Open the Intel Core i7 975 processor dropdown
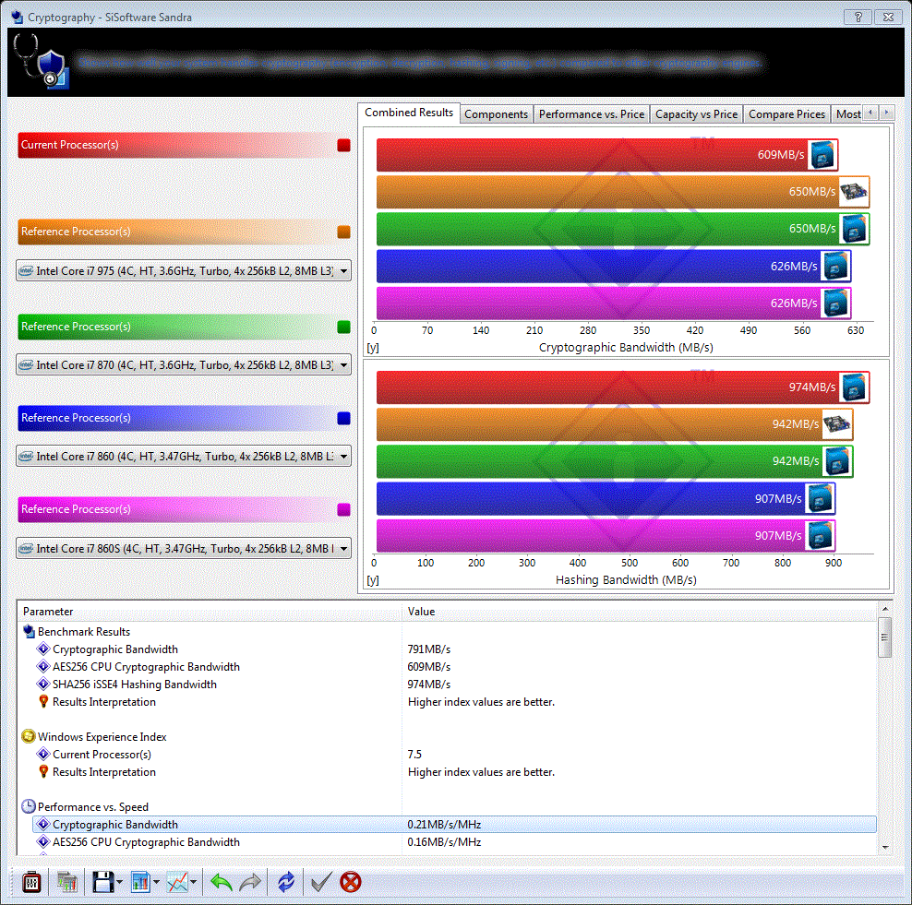Viewport: 912px width, 905px height. (x=184, y=271)
